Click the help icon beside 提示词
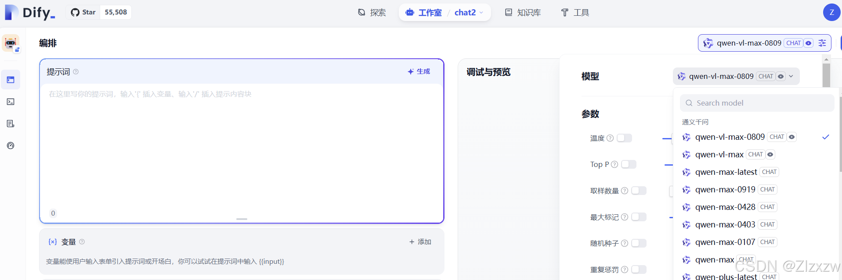Screen dimensions: 842x280 [76, 71]
